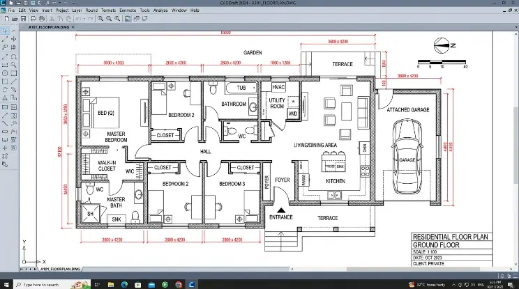Click the RESIDENTIAL FLOOR PLAN title block text
Screen dimensions: 519x289
coord(451,237)
